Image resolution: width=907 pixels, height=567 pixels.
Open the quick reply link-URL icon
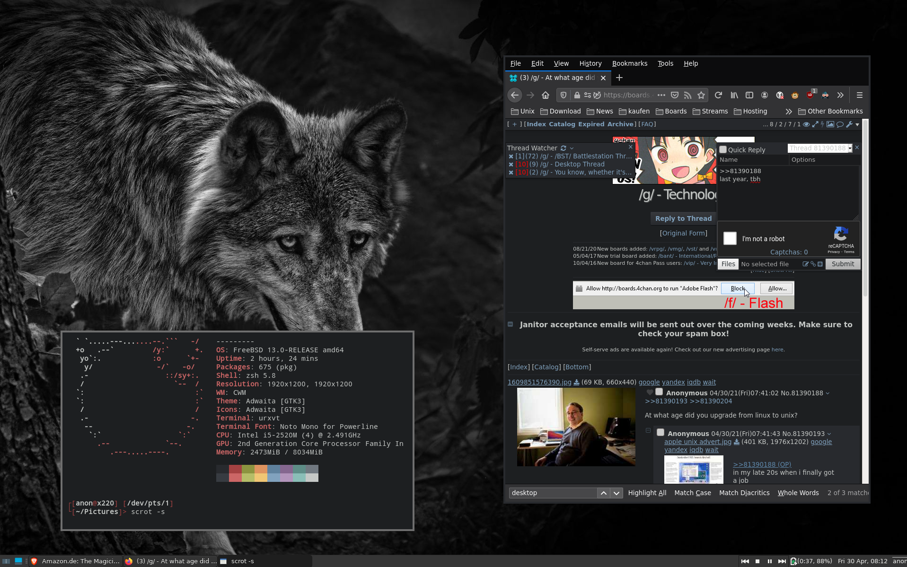pos(813,264)
